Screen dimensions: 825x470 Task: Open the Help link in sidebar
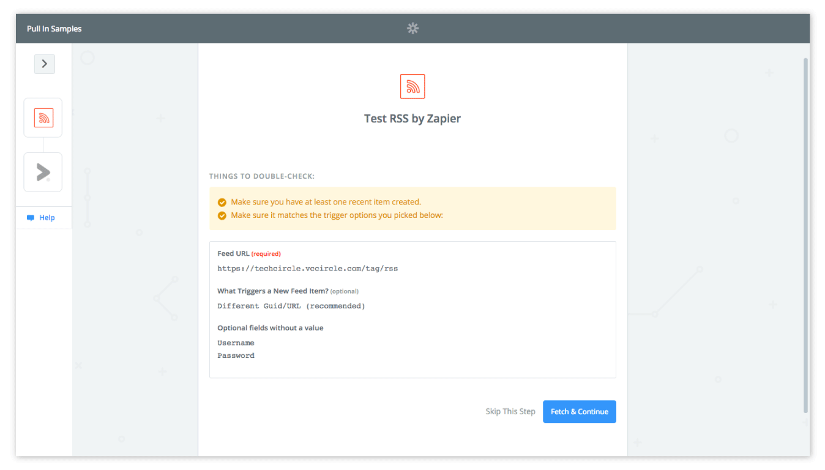point(47,218)
